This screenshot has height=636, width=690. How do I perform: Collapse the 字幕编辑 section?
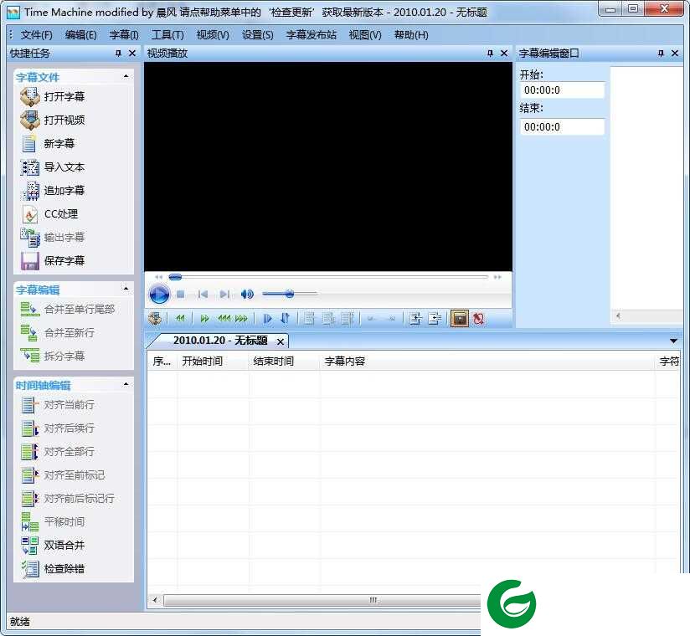126,289
